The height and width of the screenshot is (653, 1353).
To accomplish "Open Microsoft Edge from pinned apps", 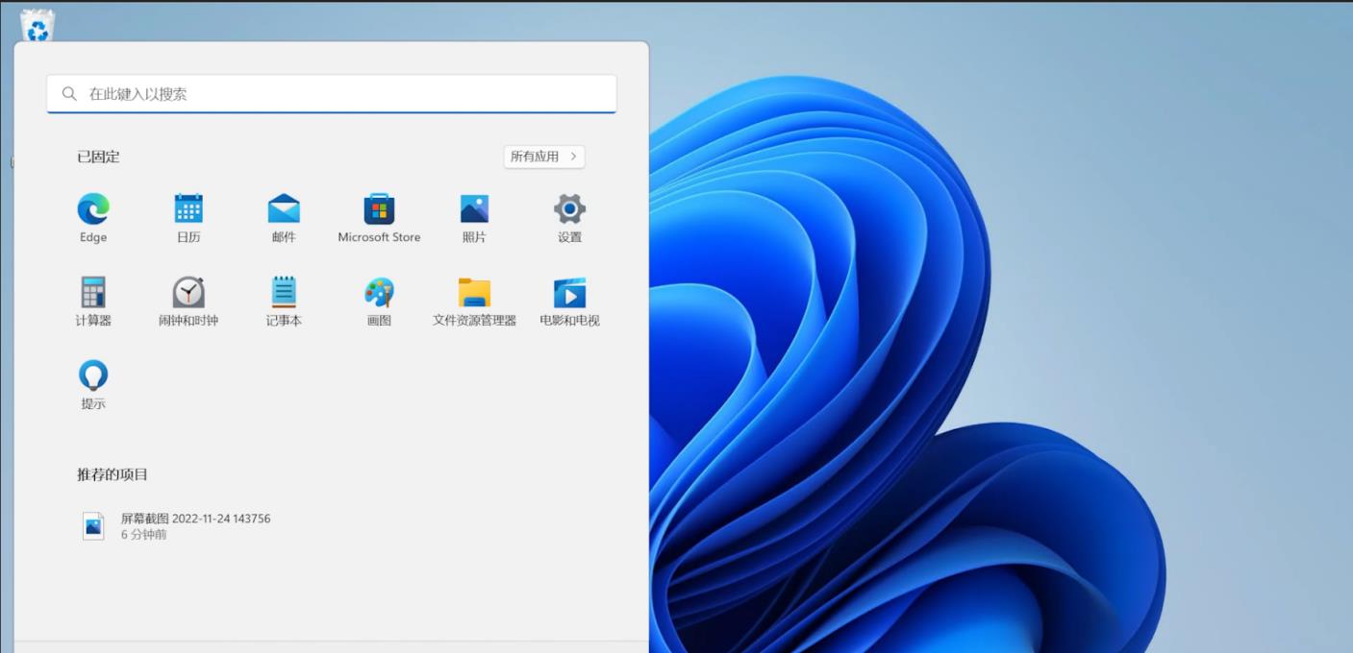I will click(x=91, y=210).
